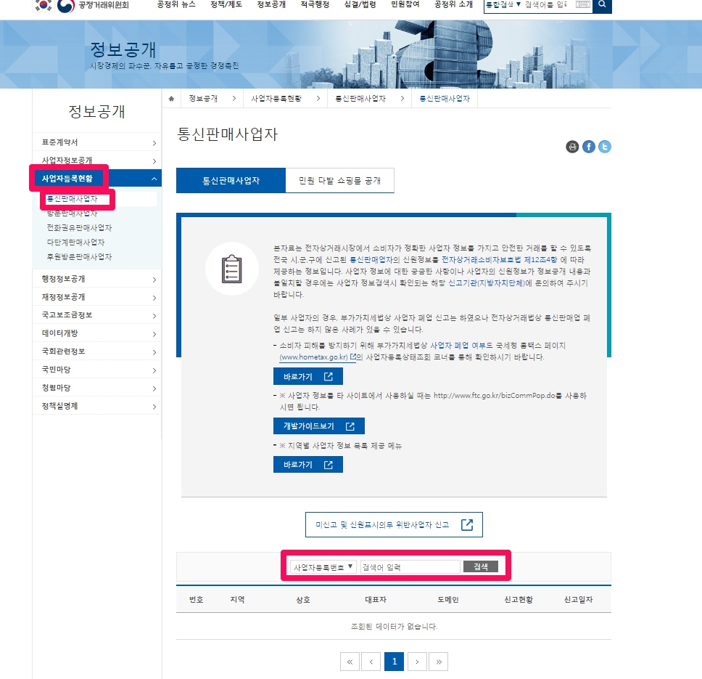Click the virtual keyboard icon in header search

[582, 5]
